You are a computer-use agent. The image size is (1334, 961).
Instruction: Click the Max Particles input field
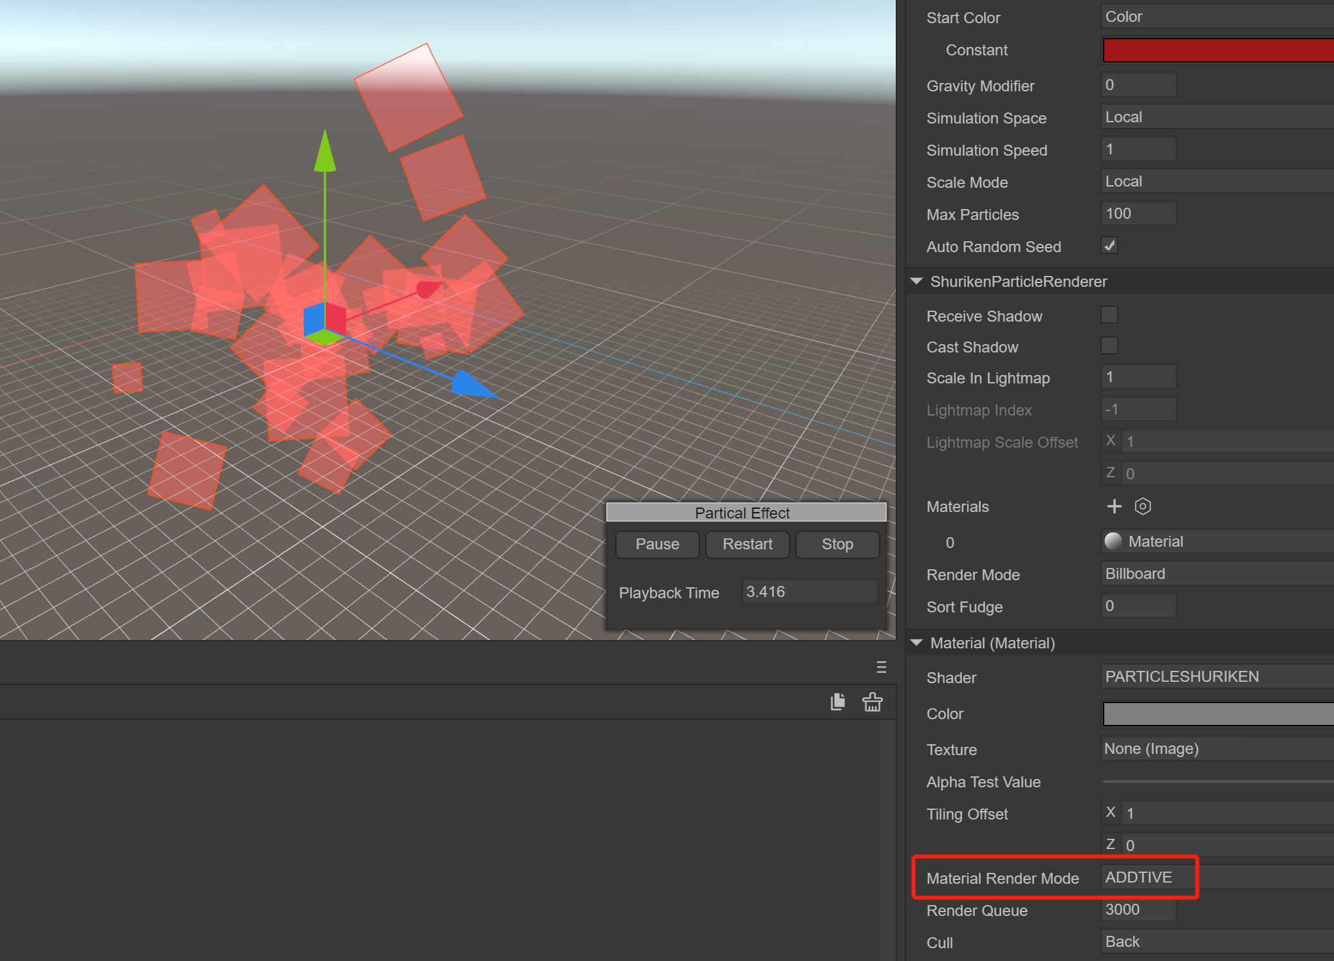point(1138,214)
